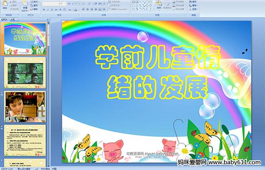
Task: Click the spell check icon in status bar
Action: (x=37, y=169)
